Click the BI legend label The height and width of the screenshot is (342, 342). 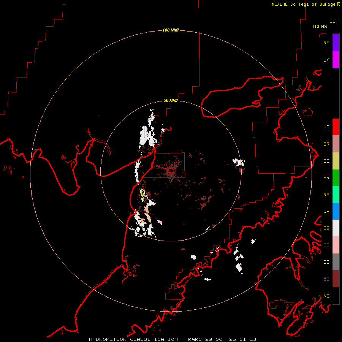pyautogui.click(x=326, y=279)
